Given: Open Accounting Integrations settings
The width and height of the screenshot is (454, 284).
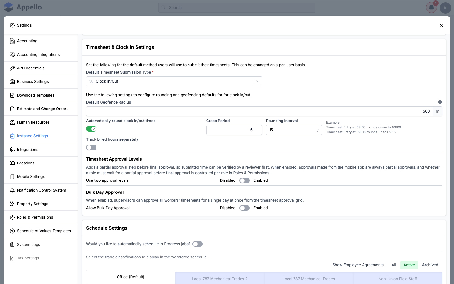Looking at the screenshot, I should point(41,55).
